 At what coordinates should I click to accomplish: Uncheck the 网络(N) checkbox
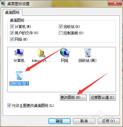point(12,39)
